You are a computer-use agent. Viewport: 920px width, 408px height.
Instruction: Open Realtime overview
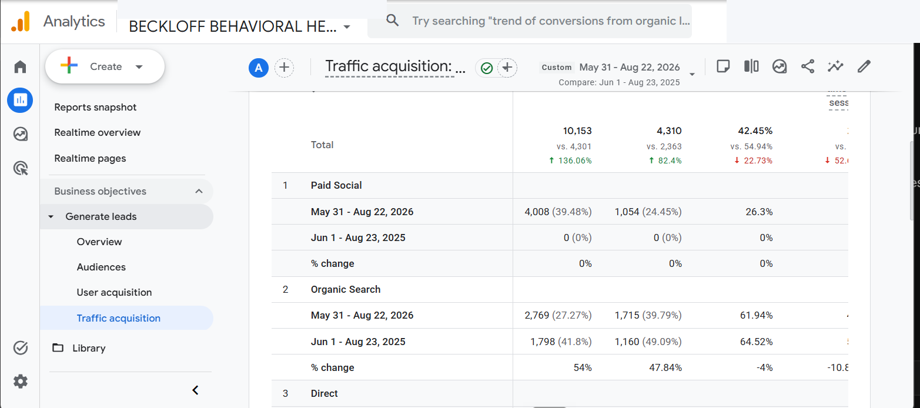(98, 132)
